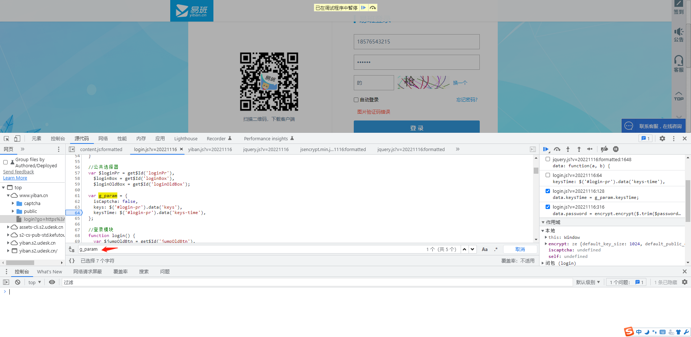The height and width of the screenshot is (337, 691).
Task: Open navigator pane more options menu
Action: pos(59,149)
